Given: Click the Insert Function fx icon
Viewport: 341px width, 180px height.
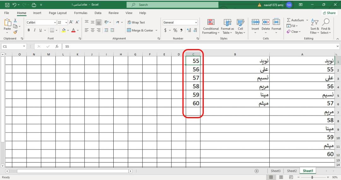Looking at the screenshot, I should pos(57,46).
